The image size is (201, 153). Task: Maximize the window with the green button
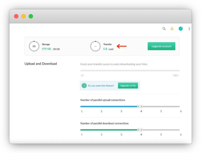[31, 16]
